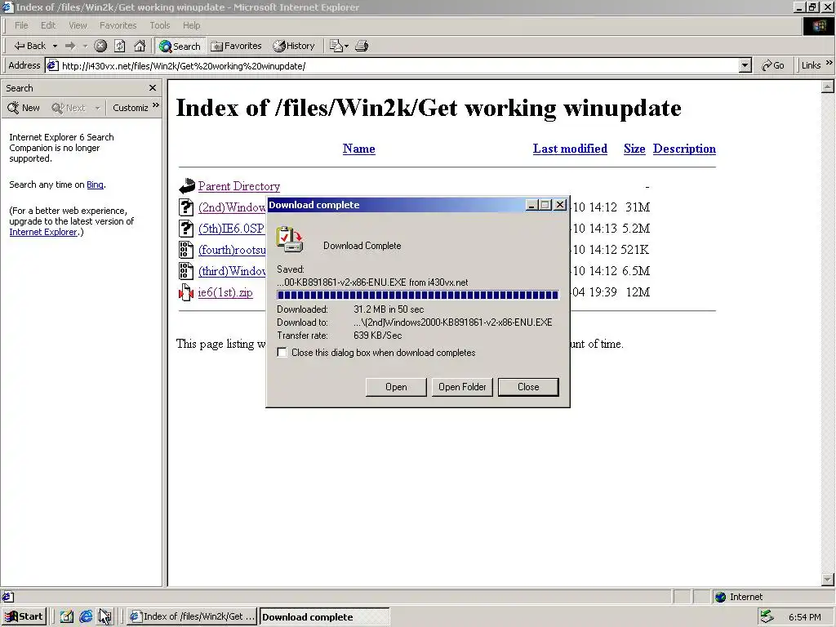Click the (fourth)rootsu file link

232,250
